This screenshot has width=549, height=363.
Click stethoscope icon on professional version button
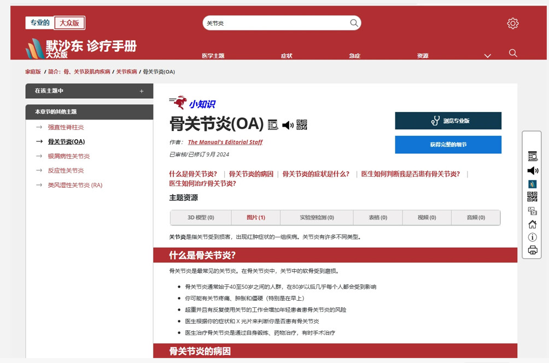435,121
